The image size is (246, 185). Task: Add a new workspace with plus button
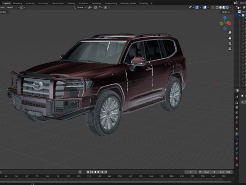coord(151,3)
